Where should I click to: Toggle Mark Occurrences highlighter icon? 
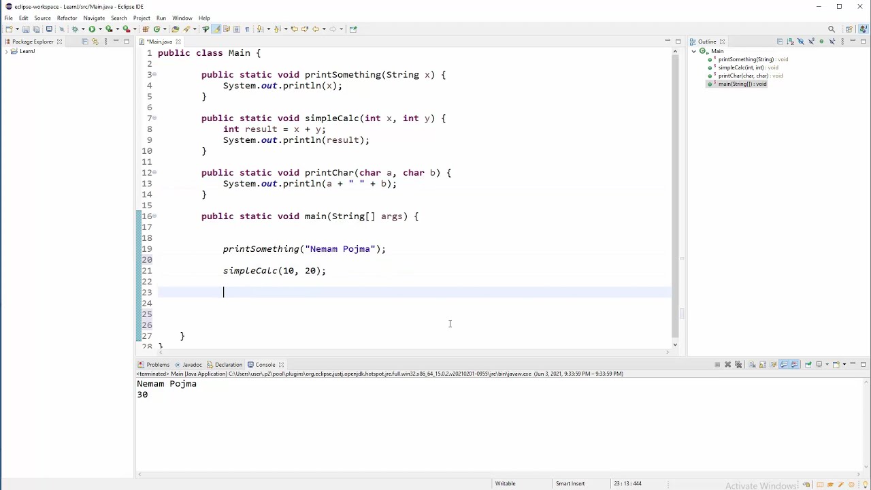[x=216, y=29]
